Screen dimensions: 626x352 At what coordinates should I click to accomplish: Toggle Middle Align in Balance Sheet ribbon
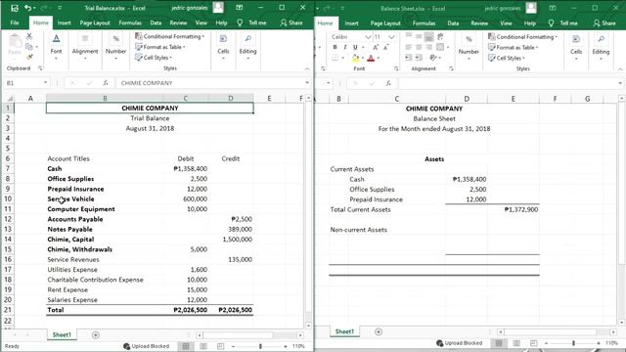pyautogui.click(x=419, y=37)
